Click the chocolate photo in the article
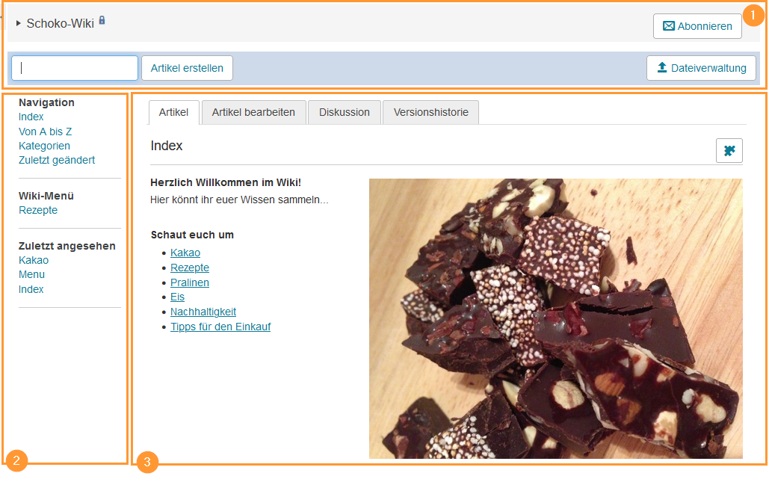 [556, 318]
